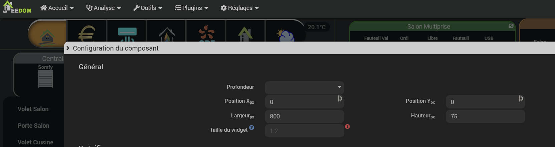The height and width of the screenshot is (147, 555).
Task: Open the Profondeur dropdown
Action: (x=304, y=87)
